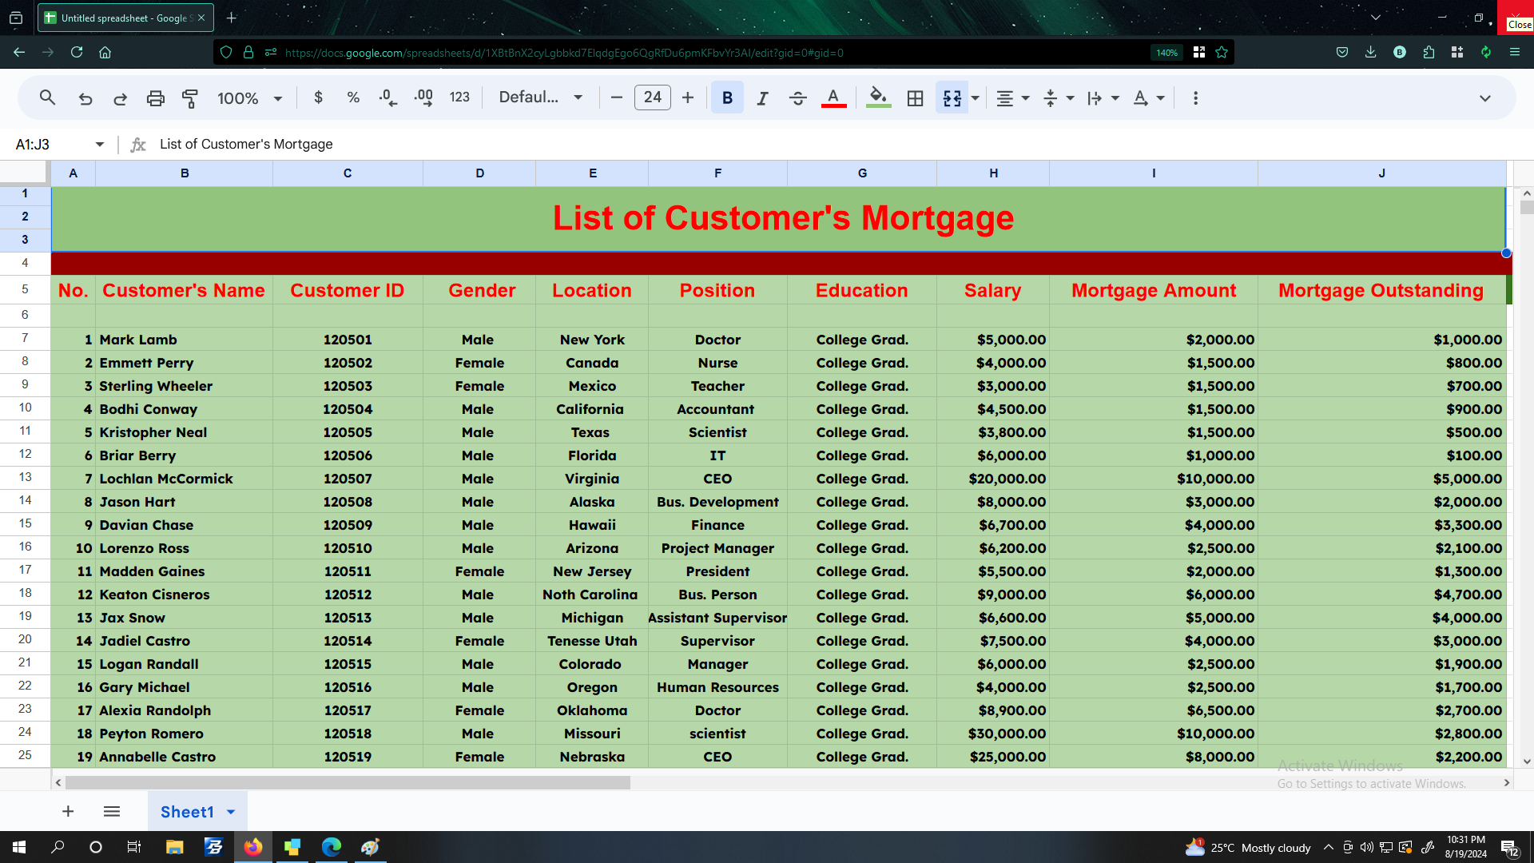The width and height of the screenshot is (1534, 863).
Task: Open the borders tool
Action: click(915, 98)
